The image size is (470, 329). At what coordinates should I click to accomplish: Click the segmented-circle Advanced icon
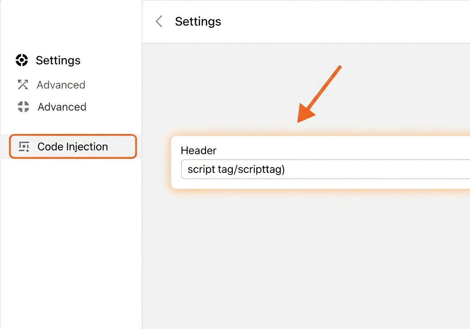tap(22, 107)
